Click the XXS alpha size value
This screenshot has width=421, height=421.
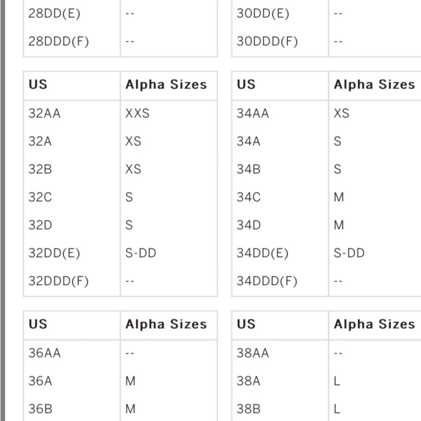[x=138, y=113]
